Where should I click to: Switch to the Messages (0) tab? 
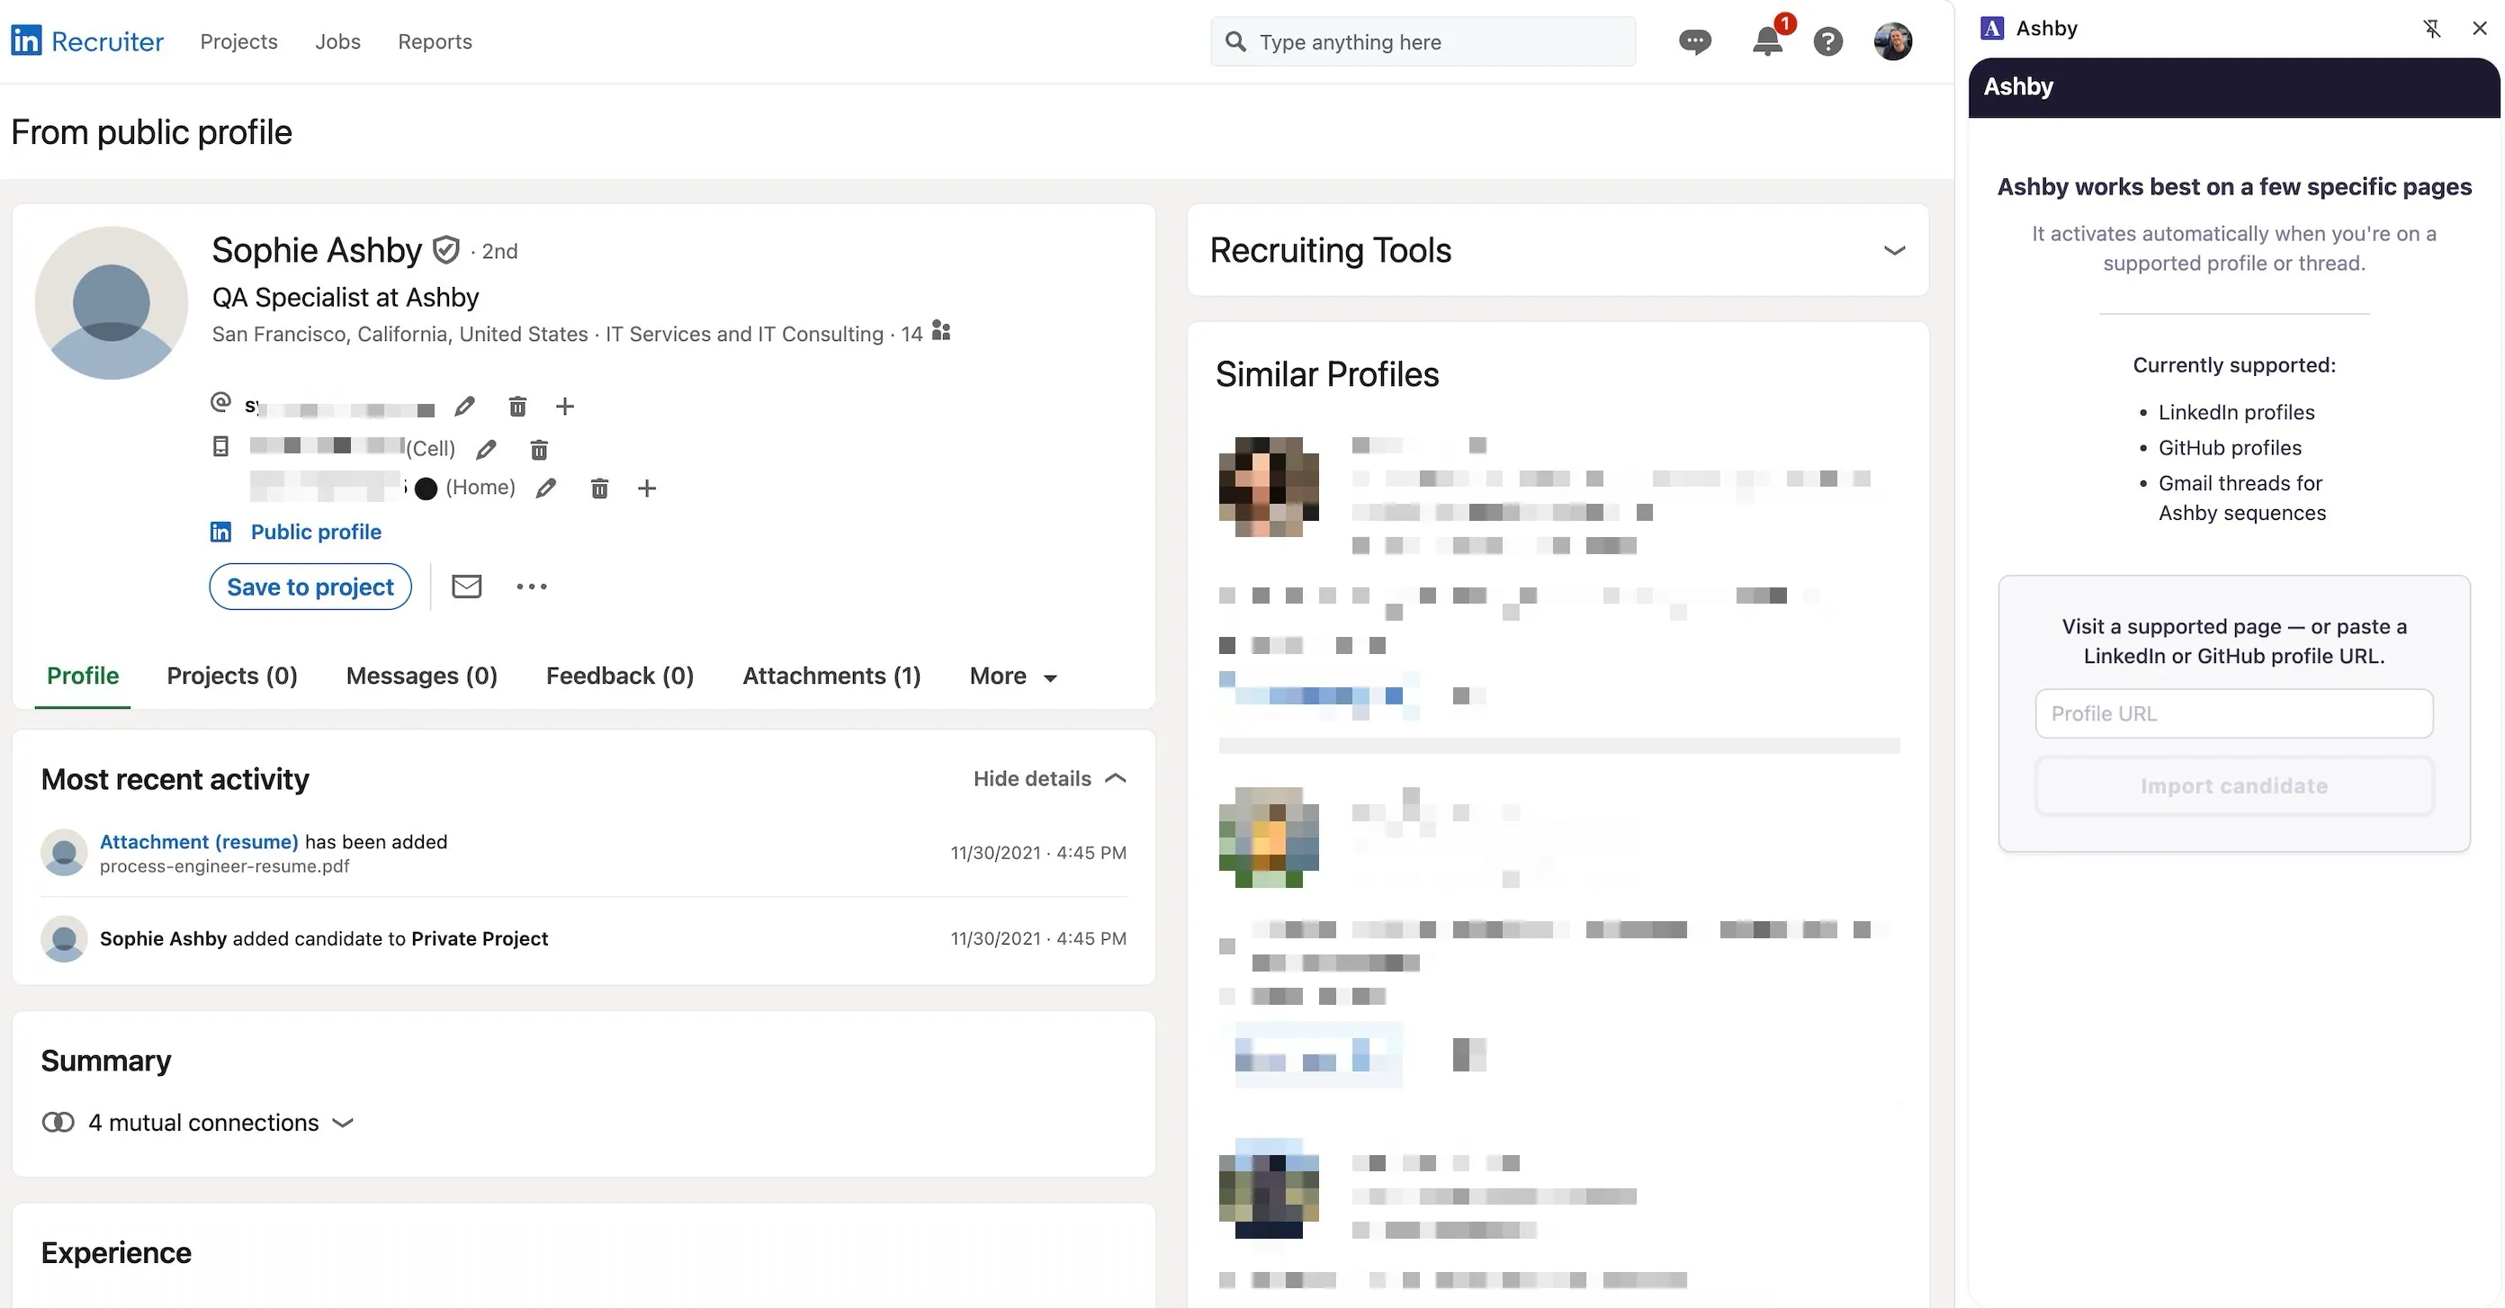coord(421,676)
